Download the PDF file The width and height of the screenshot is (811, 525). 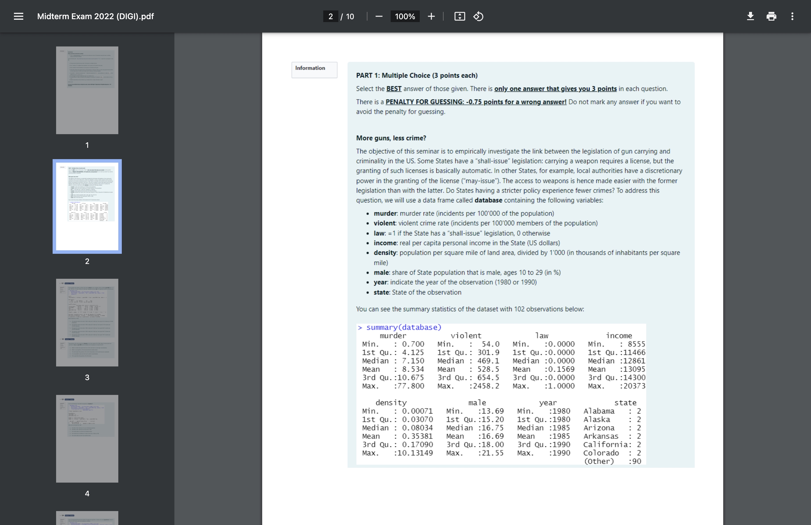click(750, 16)
